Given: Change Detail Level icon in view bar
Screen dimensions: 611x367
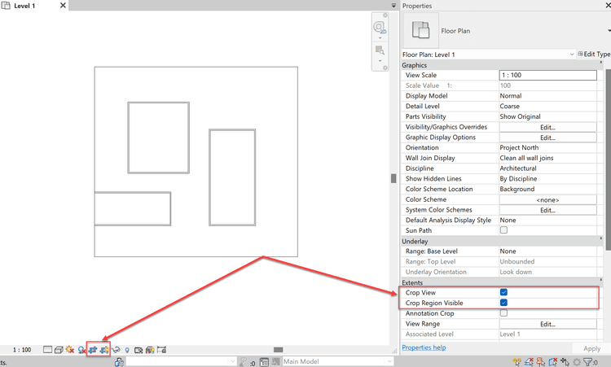Looking at the screenshot, I should 47,350.
